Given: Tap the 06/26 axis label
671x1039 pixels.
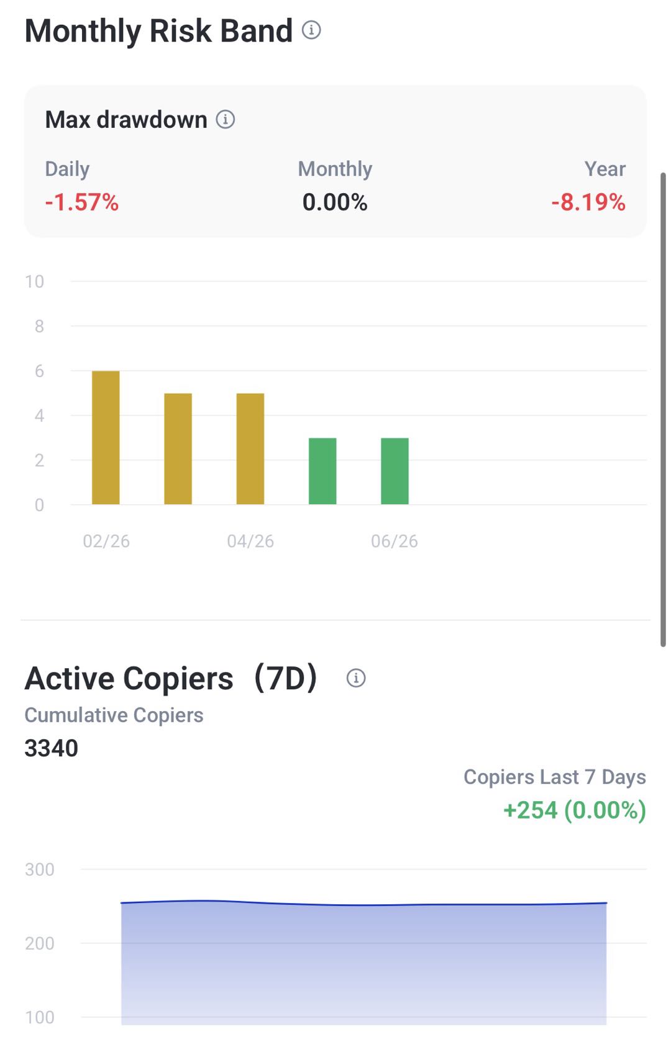Looking at the screenshot, I should tap(395, 541).
